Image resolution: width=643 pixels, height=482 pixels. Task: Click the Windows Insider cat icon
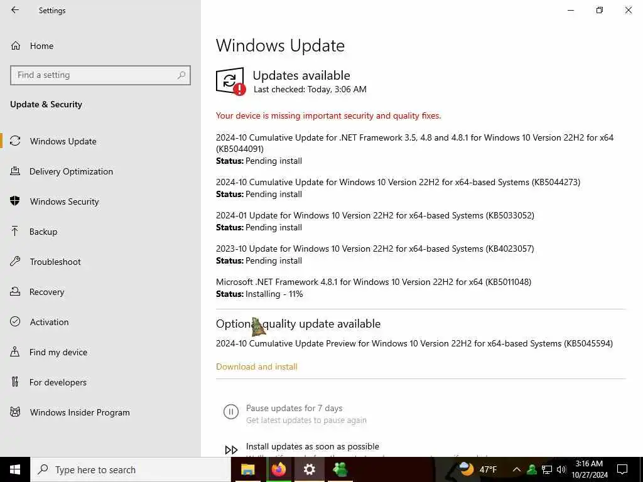(15, 412)
